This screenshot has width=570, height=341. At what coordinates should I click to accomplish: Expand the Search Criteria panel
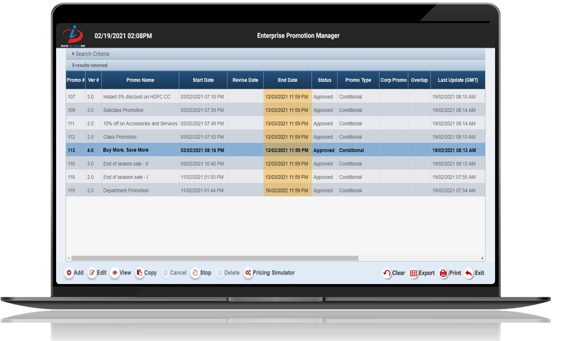(92, 54)
